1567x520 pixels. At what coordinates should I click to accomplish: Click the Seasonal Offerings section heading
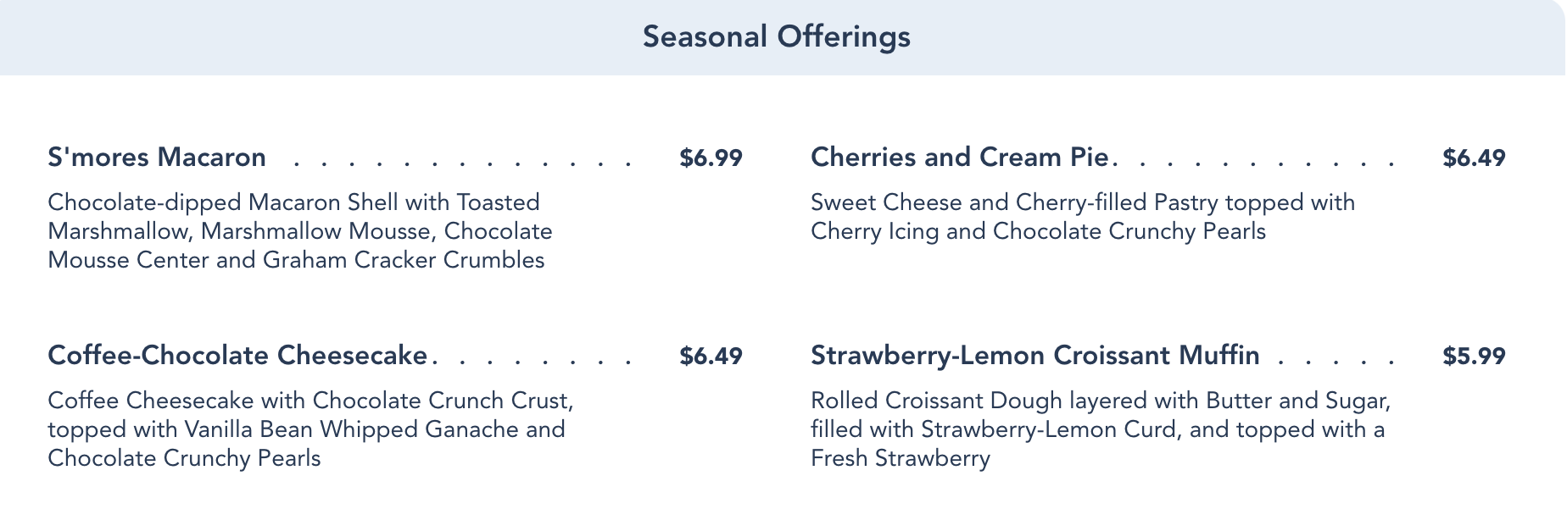[776, 37]
